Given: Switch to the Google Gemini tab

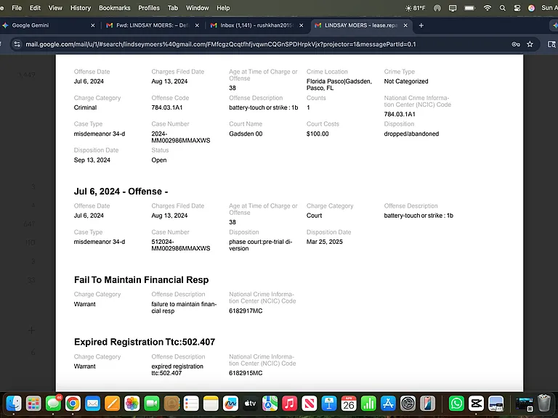Looking at the screenshot, I should point(48,25).
